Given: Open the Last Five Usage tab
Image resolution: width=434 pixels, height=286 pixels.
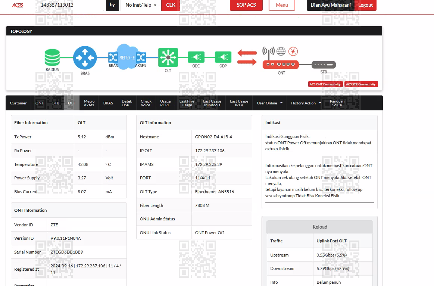Looking at the screenshot, I should point(187,103).
